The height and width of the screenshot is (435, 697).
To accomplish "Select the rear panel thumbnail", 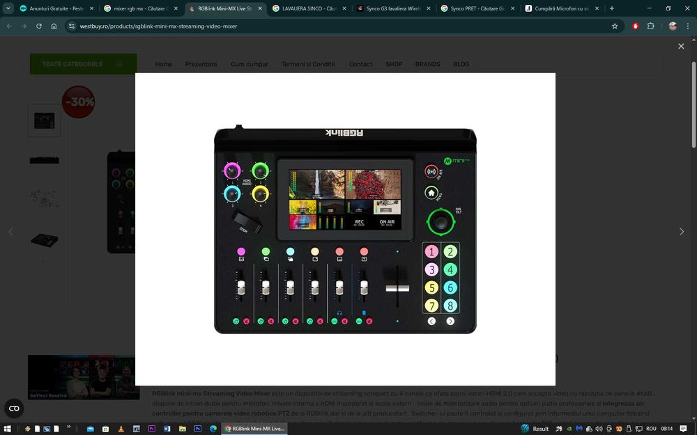I will [x=45, y=160].
